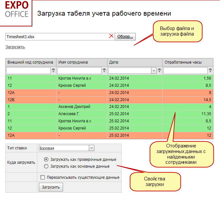The height and width of the screenshot is (199, 220).
Task: Select 'Загружать как основные данные' radio option
Action: (46, 166)
